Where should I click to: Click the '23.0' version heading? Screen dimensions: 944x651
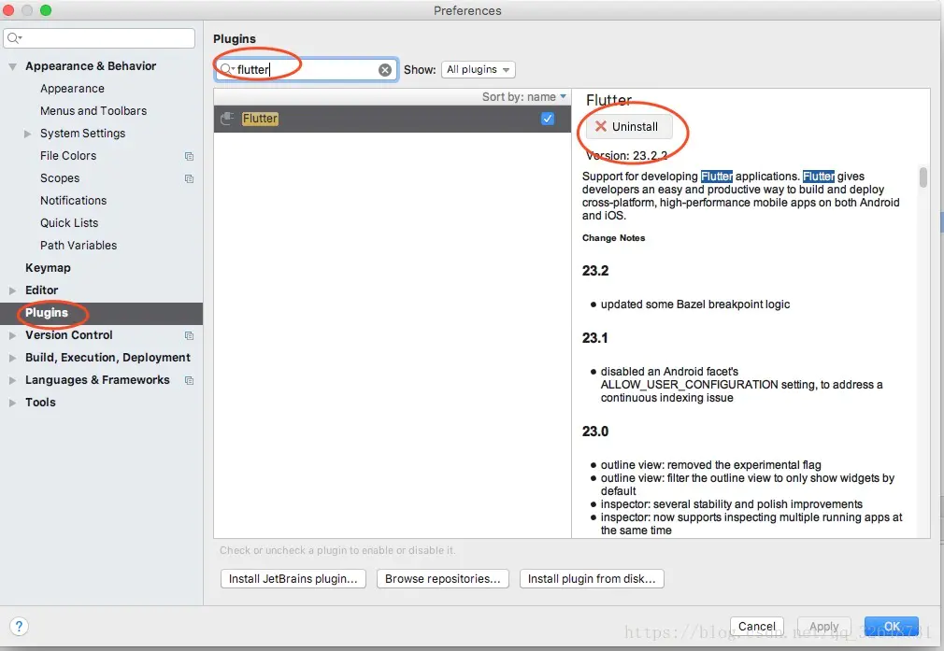pos(594,432)
